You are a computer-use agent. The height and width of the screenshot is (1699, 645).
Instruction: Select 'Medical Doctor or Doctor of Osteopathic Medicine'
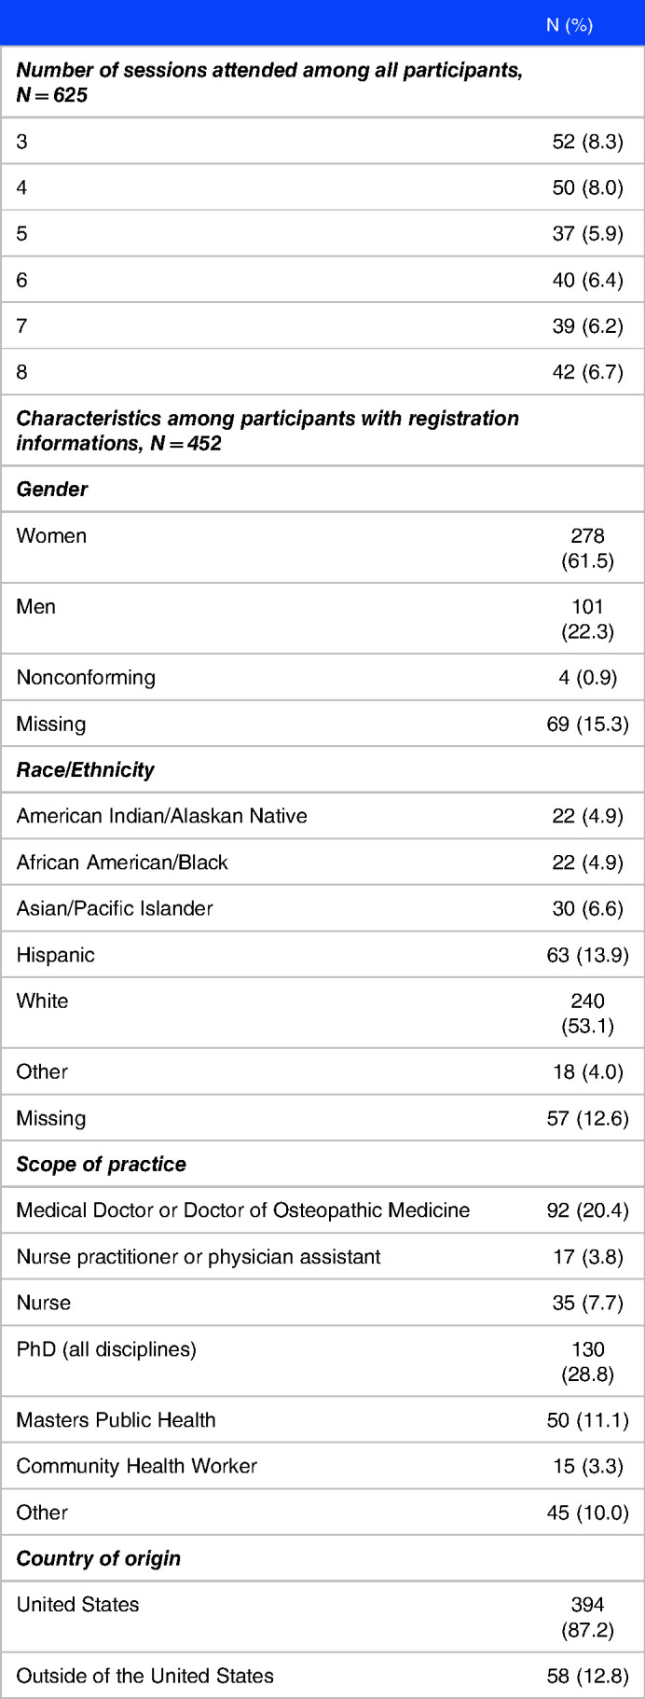243,1210
